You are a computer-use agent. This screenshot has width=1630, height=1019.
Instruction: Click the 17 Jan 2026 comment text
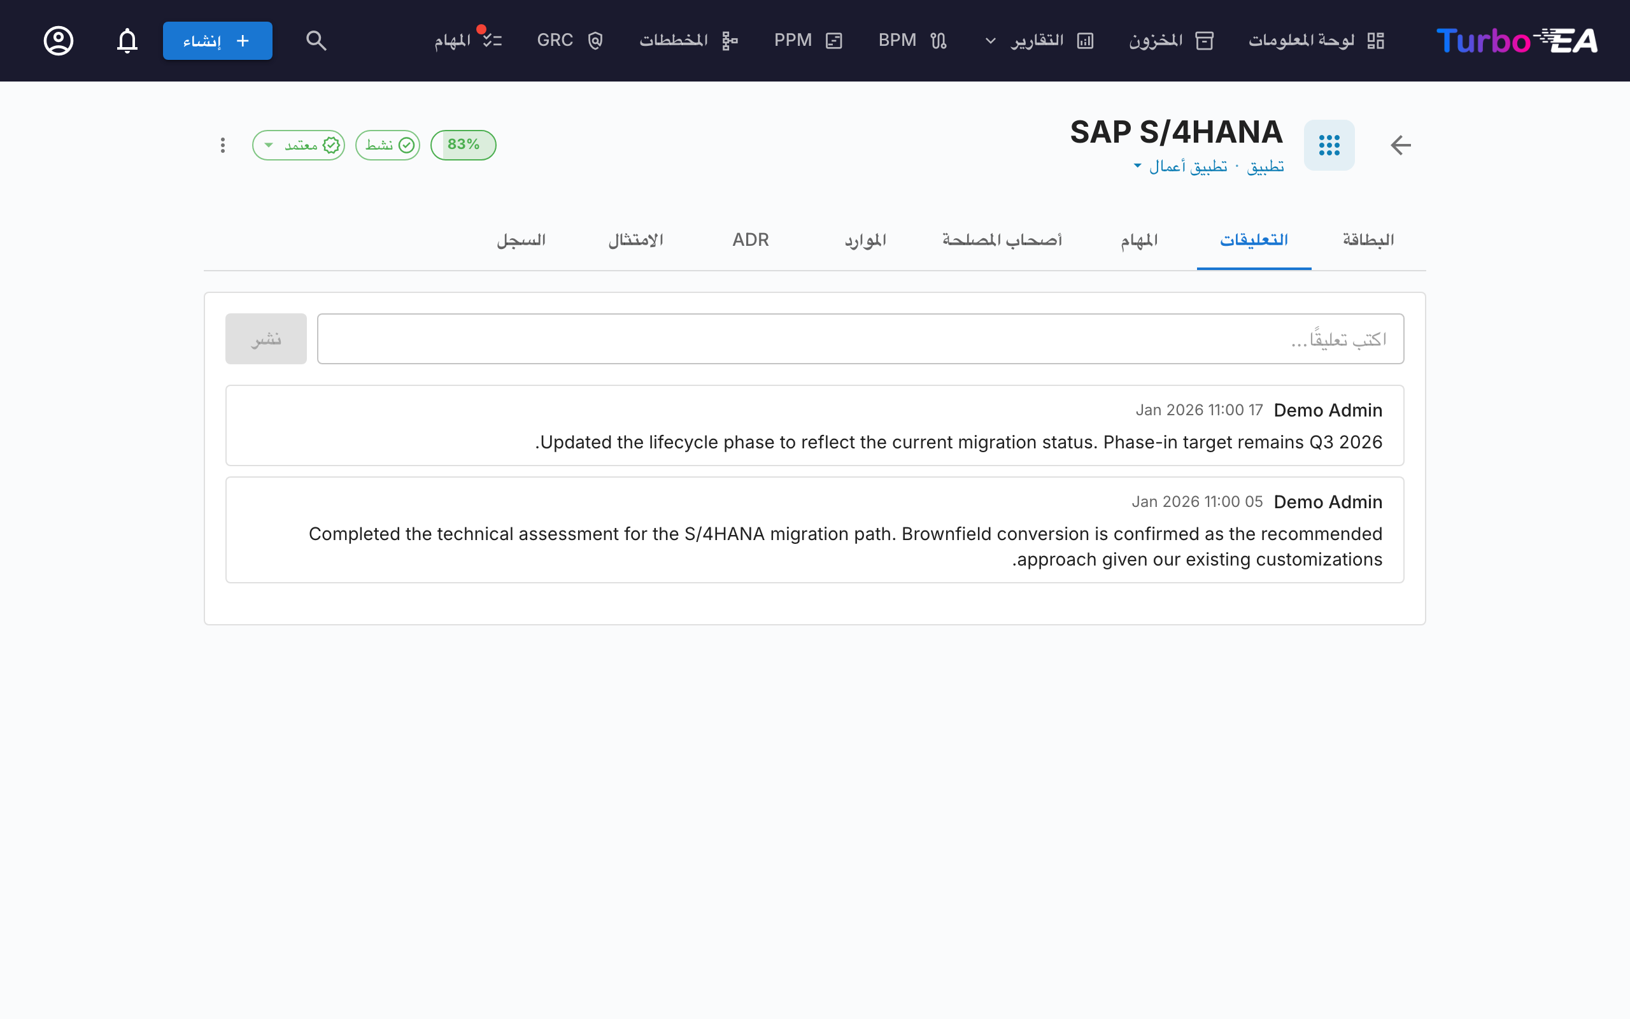point(958,442)
